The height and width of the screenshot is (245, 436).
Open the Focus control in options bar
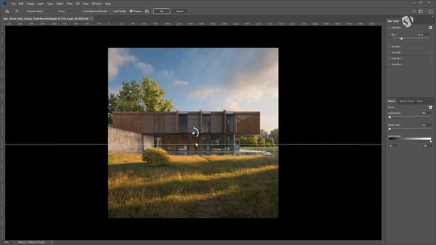pyautogui.click(x=67, y=12)
